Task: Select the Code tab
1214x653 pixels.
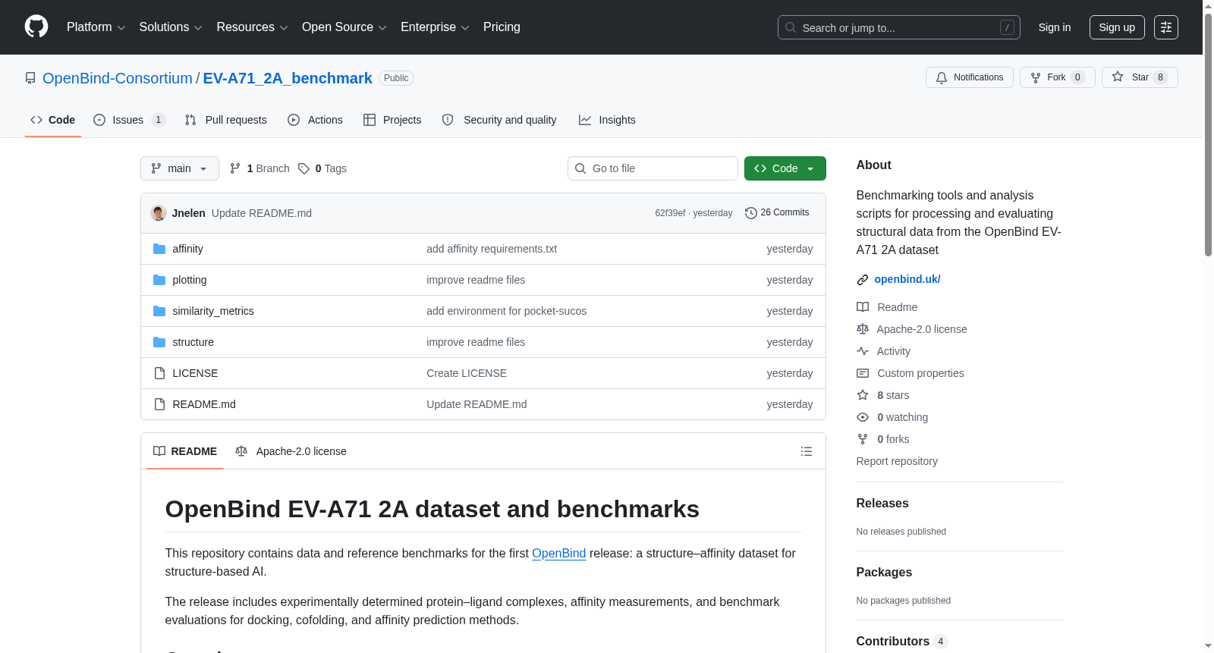Action: [53, 120]
